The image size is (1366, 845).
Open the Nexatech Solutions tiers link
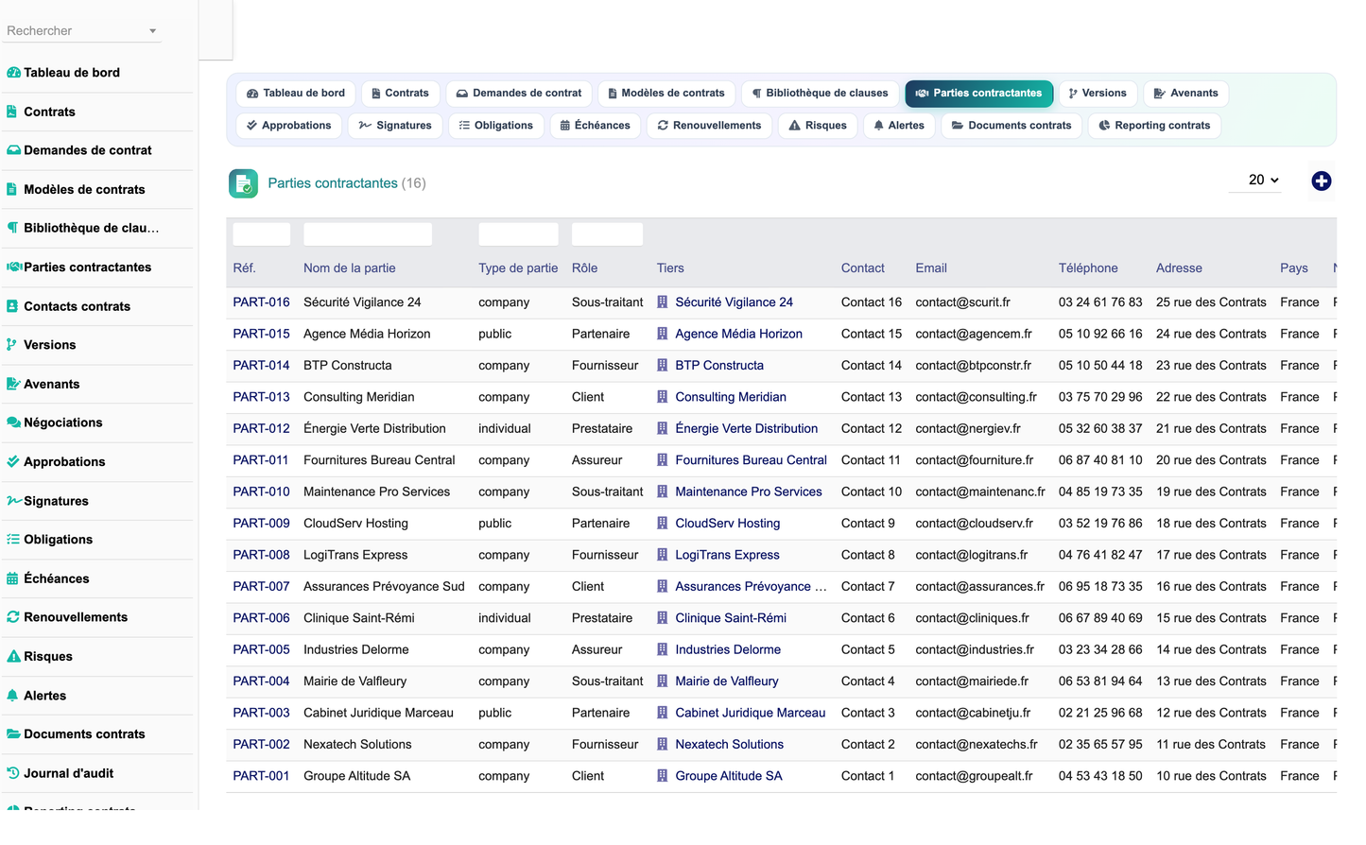[x=729, y=745]
